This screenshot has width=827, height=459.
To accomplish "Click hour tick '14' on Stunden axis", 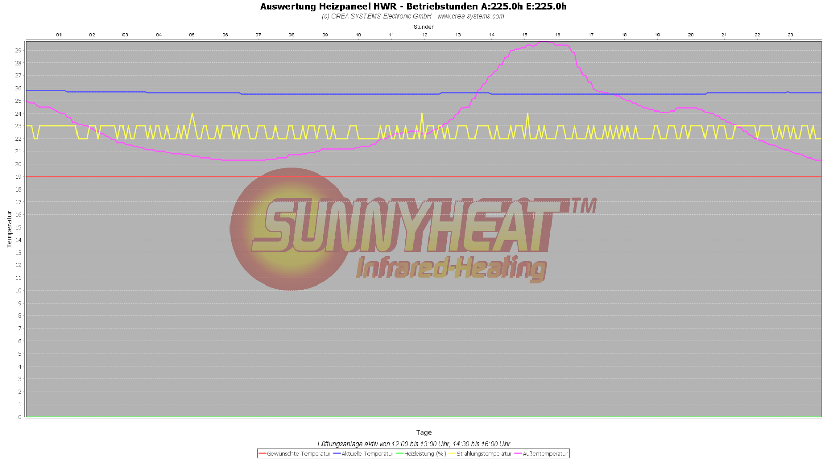I will click(x=492, y=35).
